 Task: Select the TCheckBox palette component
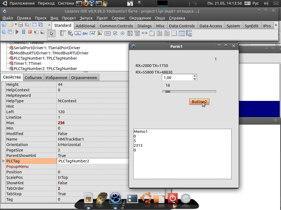click(115, 33)
